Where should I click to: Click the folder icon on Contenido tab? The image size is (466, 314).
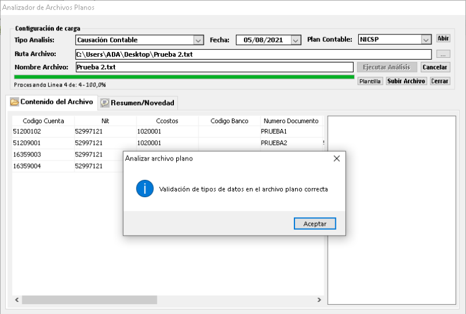pos(14,102)
